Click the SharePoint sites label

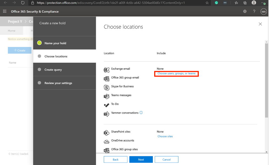coord(121,132)
